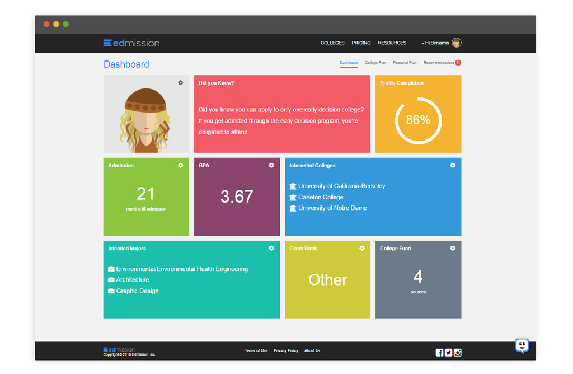
Task: Open settings gear on avatar card
Action: [181, 83]
